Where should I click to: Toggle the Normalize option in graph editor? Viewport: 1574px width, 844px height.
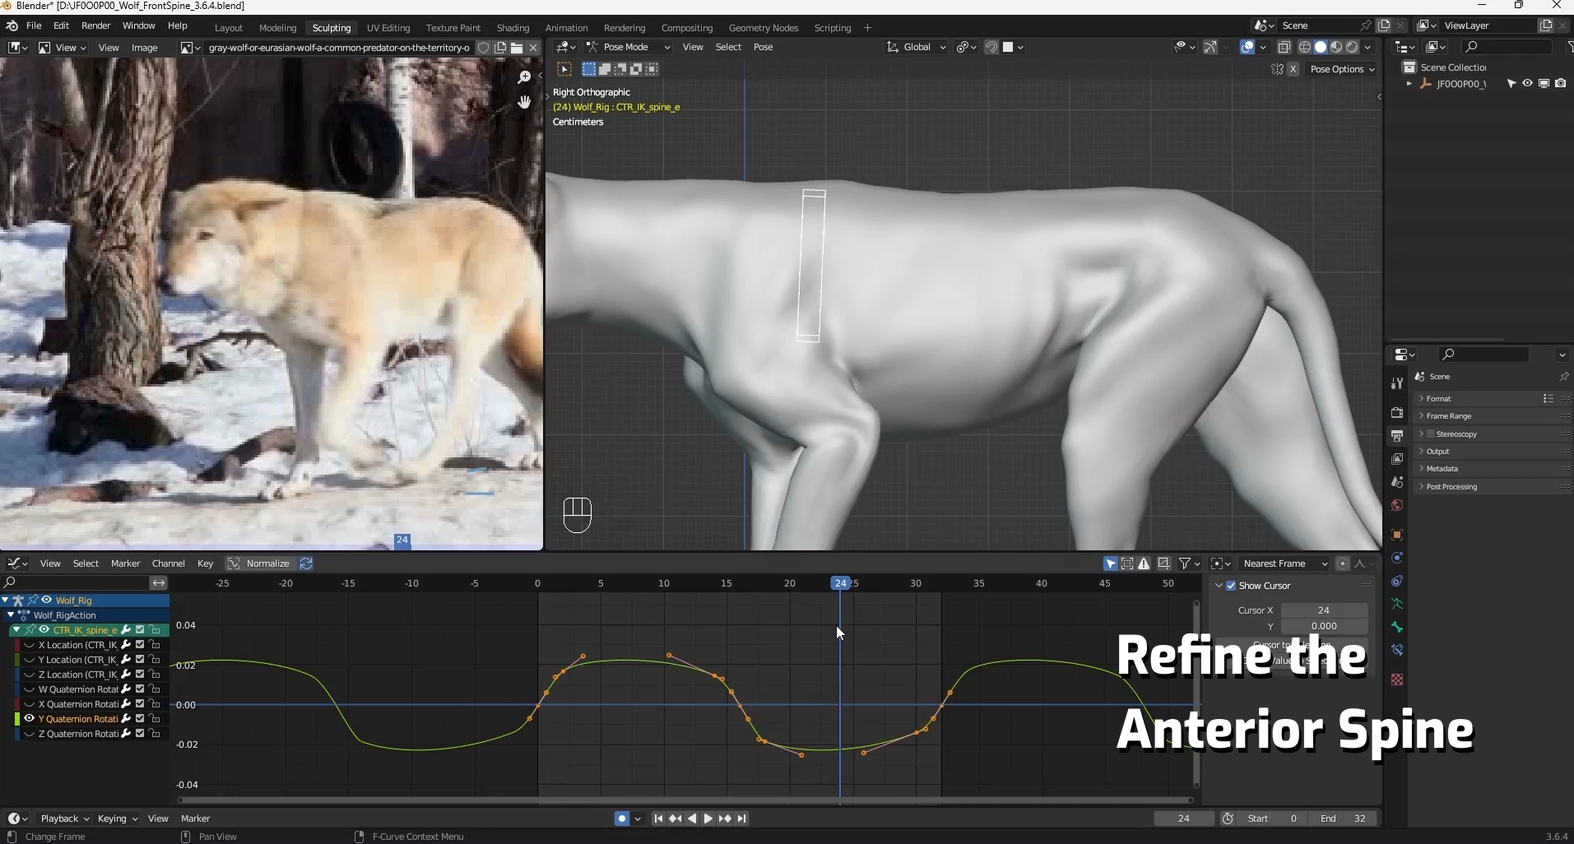[259, 563]
